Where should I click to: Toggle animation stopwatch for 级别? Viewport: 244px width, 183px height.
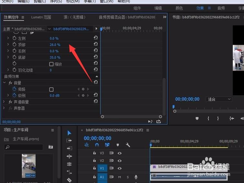pos(14,95)
